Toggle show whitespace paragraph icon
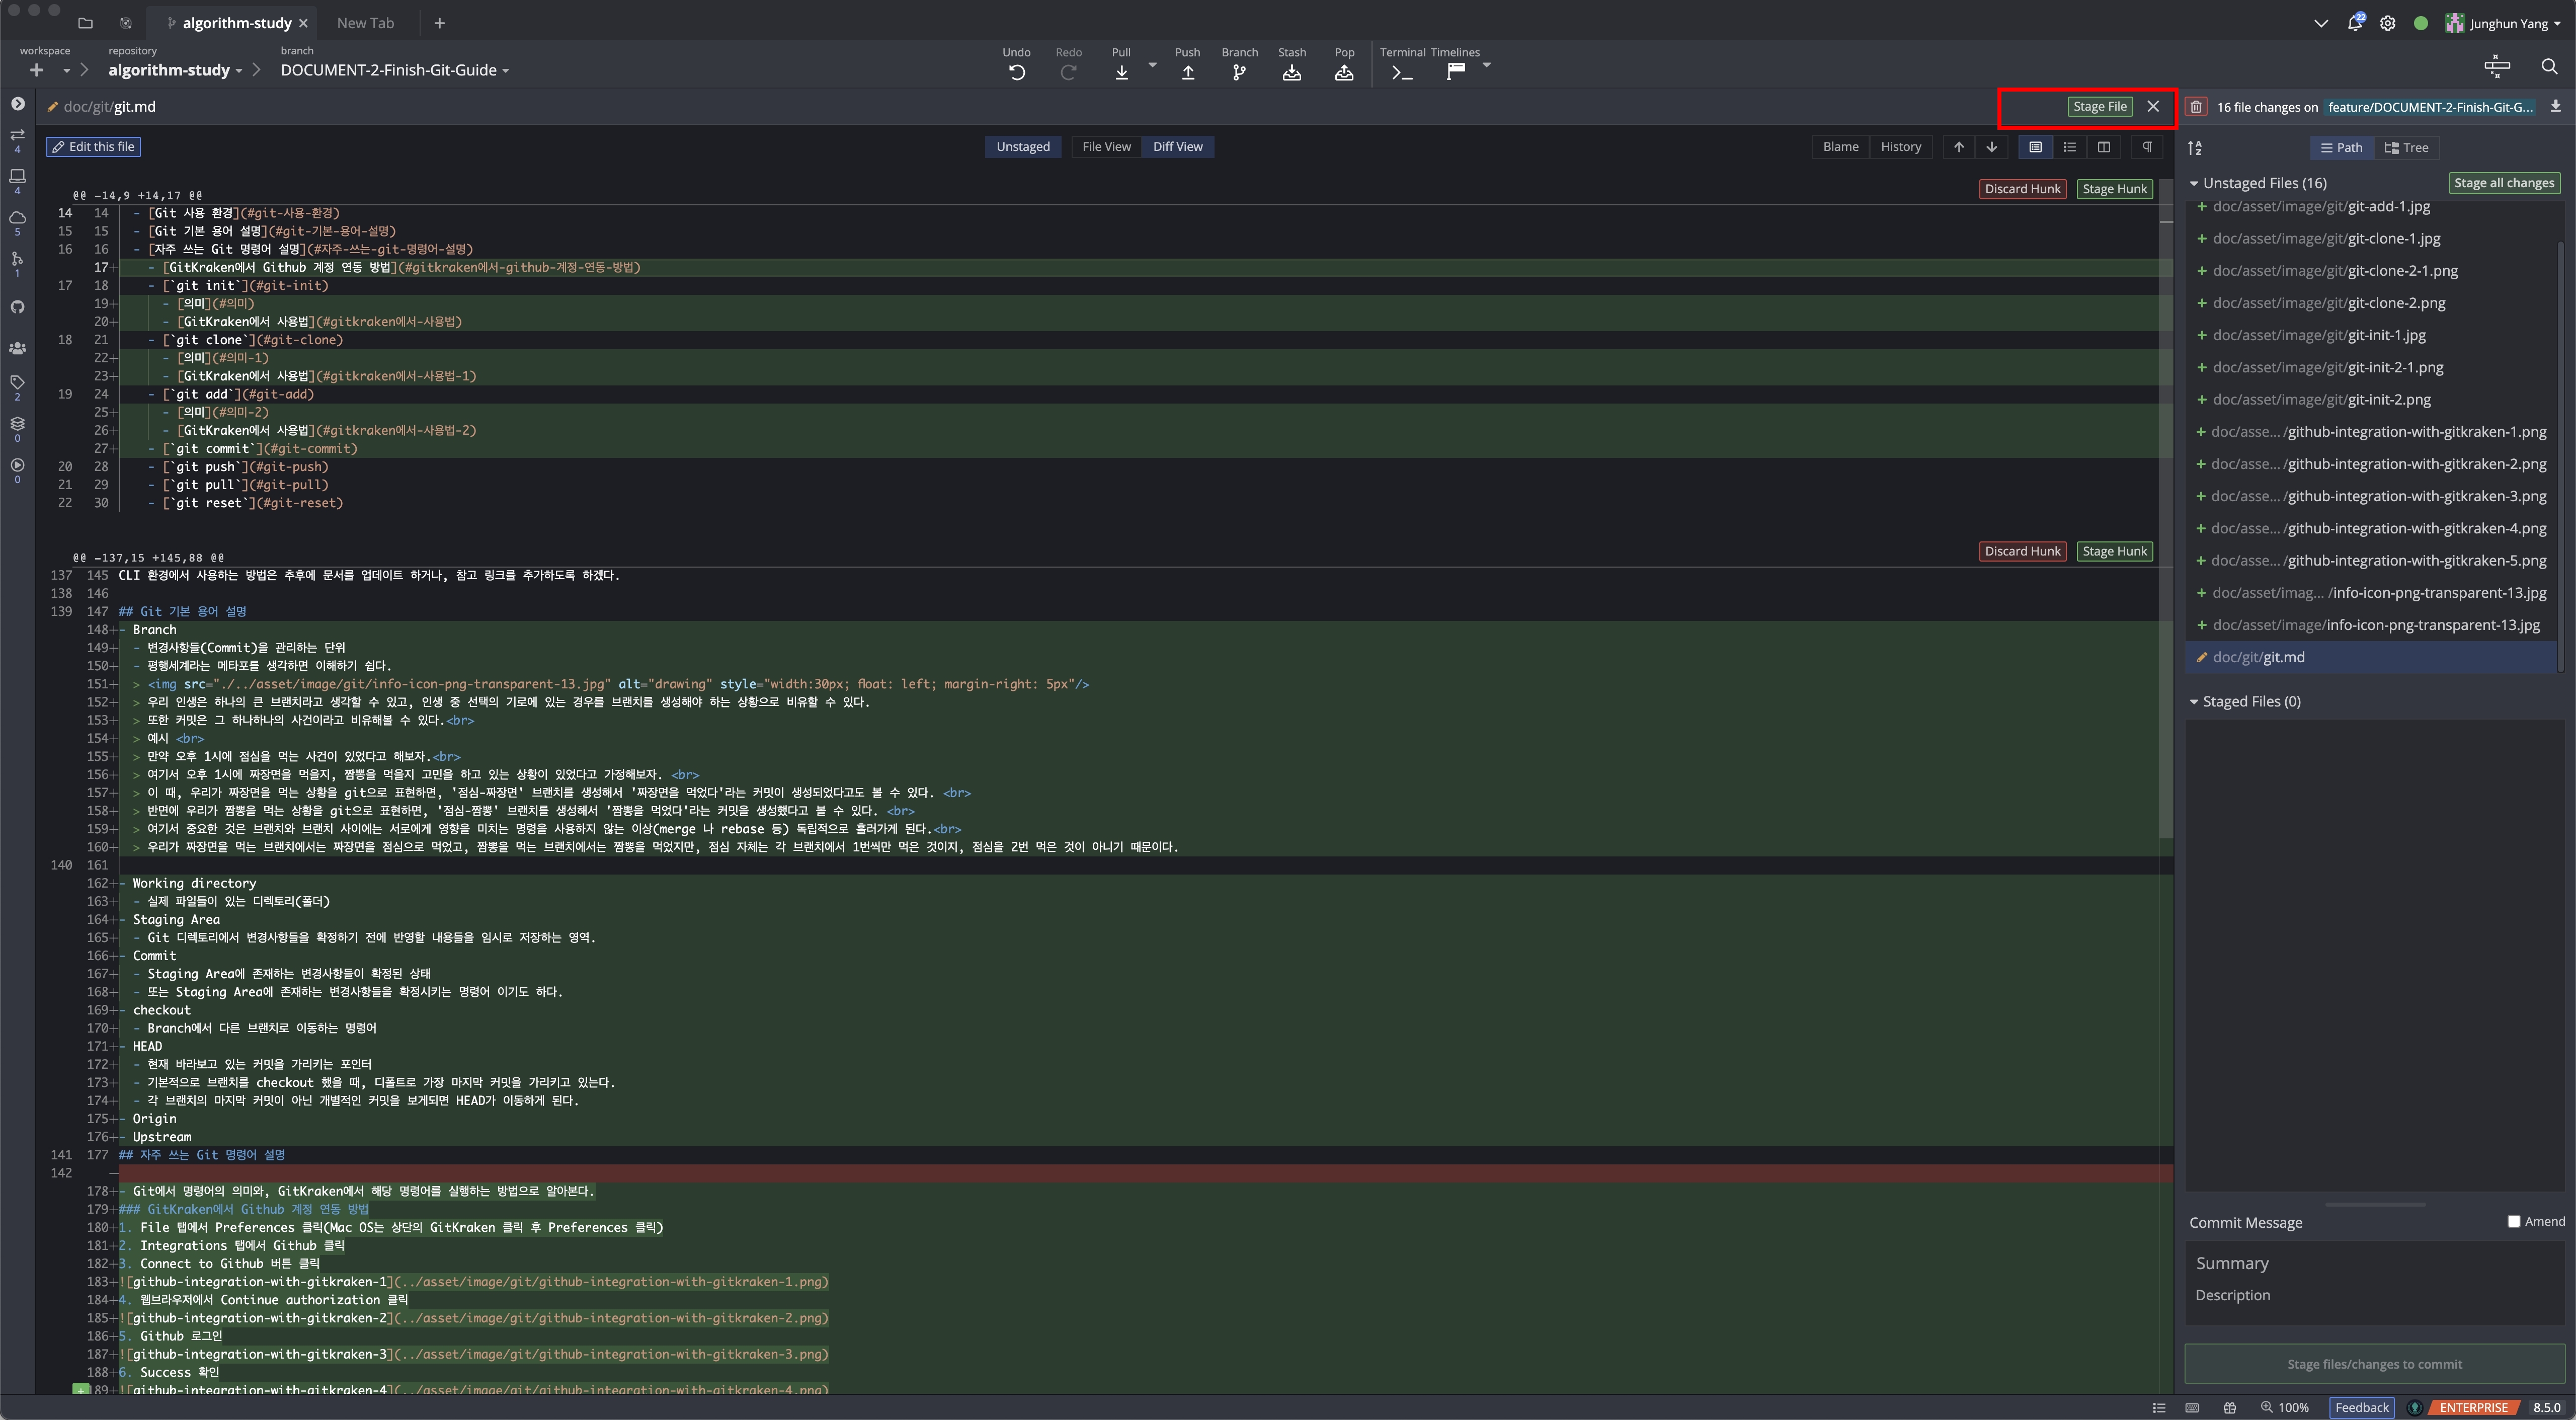 pos(2146,147)
